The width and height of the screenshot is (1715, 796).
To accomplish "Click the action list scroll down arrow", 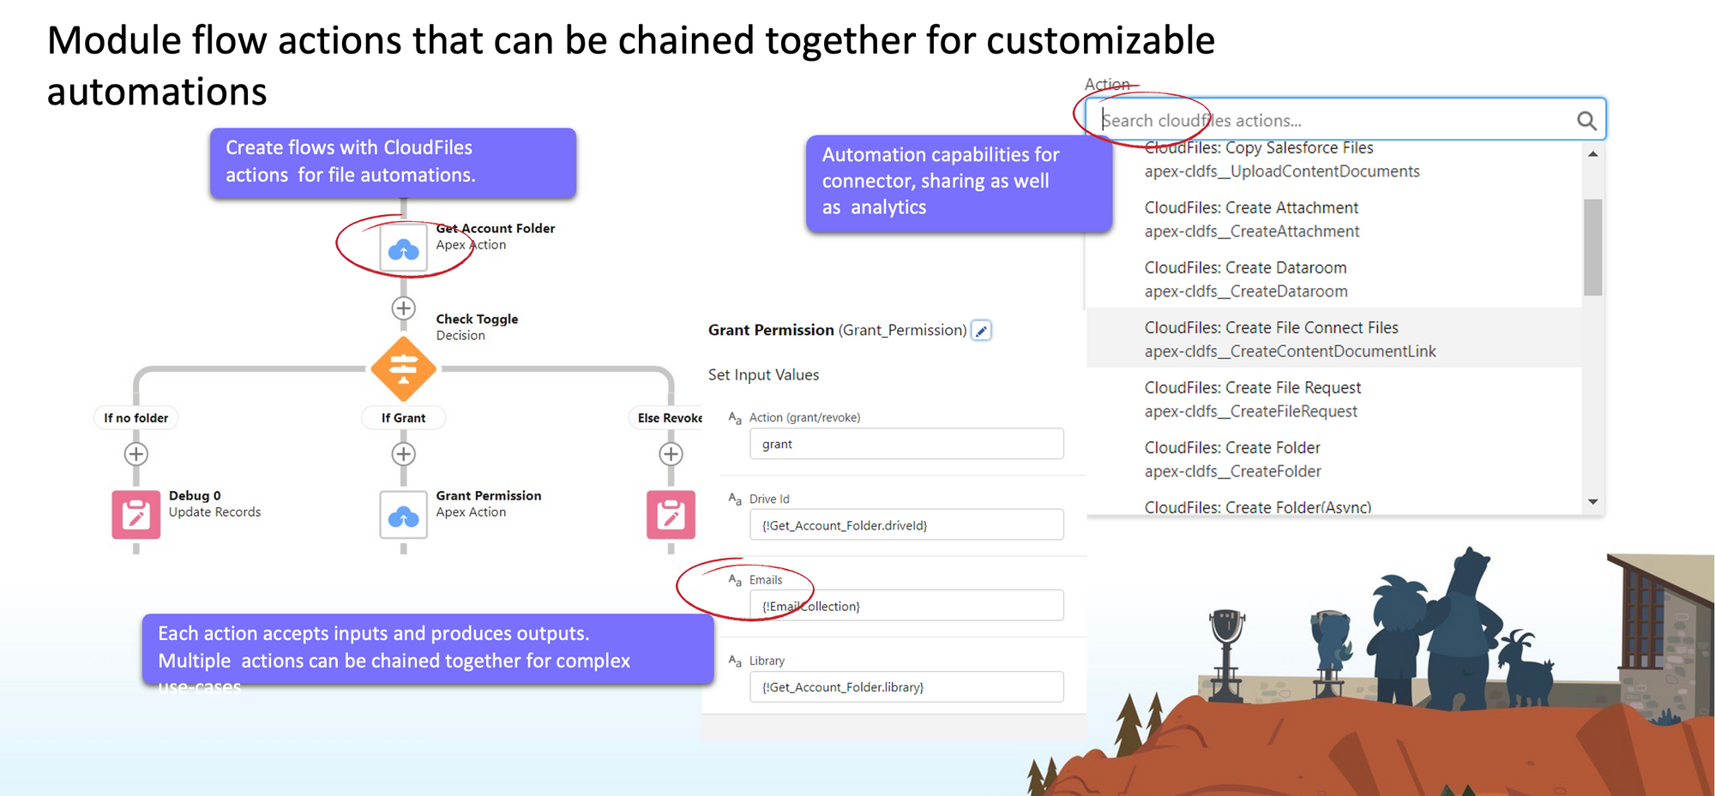I will (1592, 502).
